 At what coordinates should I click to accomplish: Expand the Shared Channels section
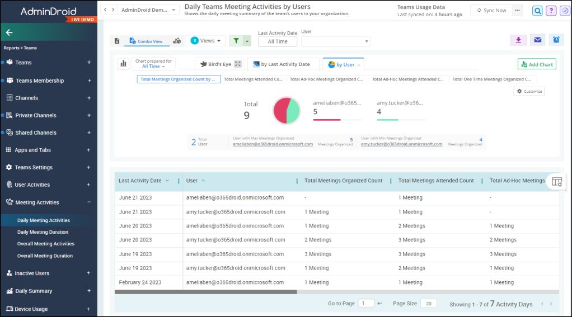click(89, 133)
